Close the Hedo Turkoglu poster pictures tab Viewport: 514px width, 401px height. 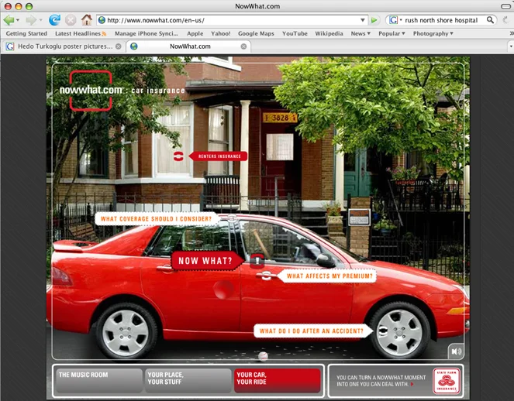(119, 46)
